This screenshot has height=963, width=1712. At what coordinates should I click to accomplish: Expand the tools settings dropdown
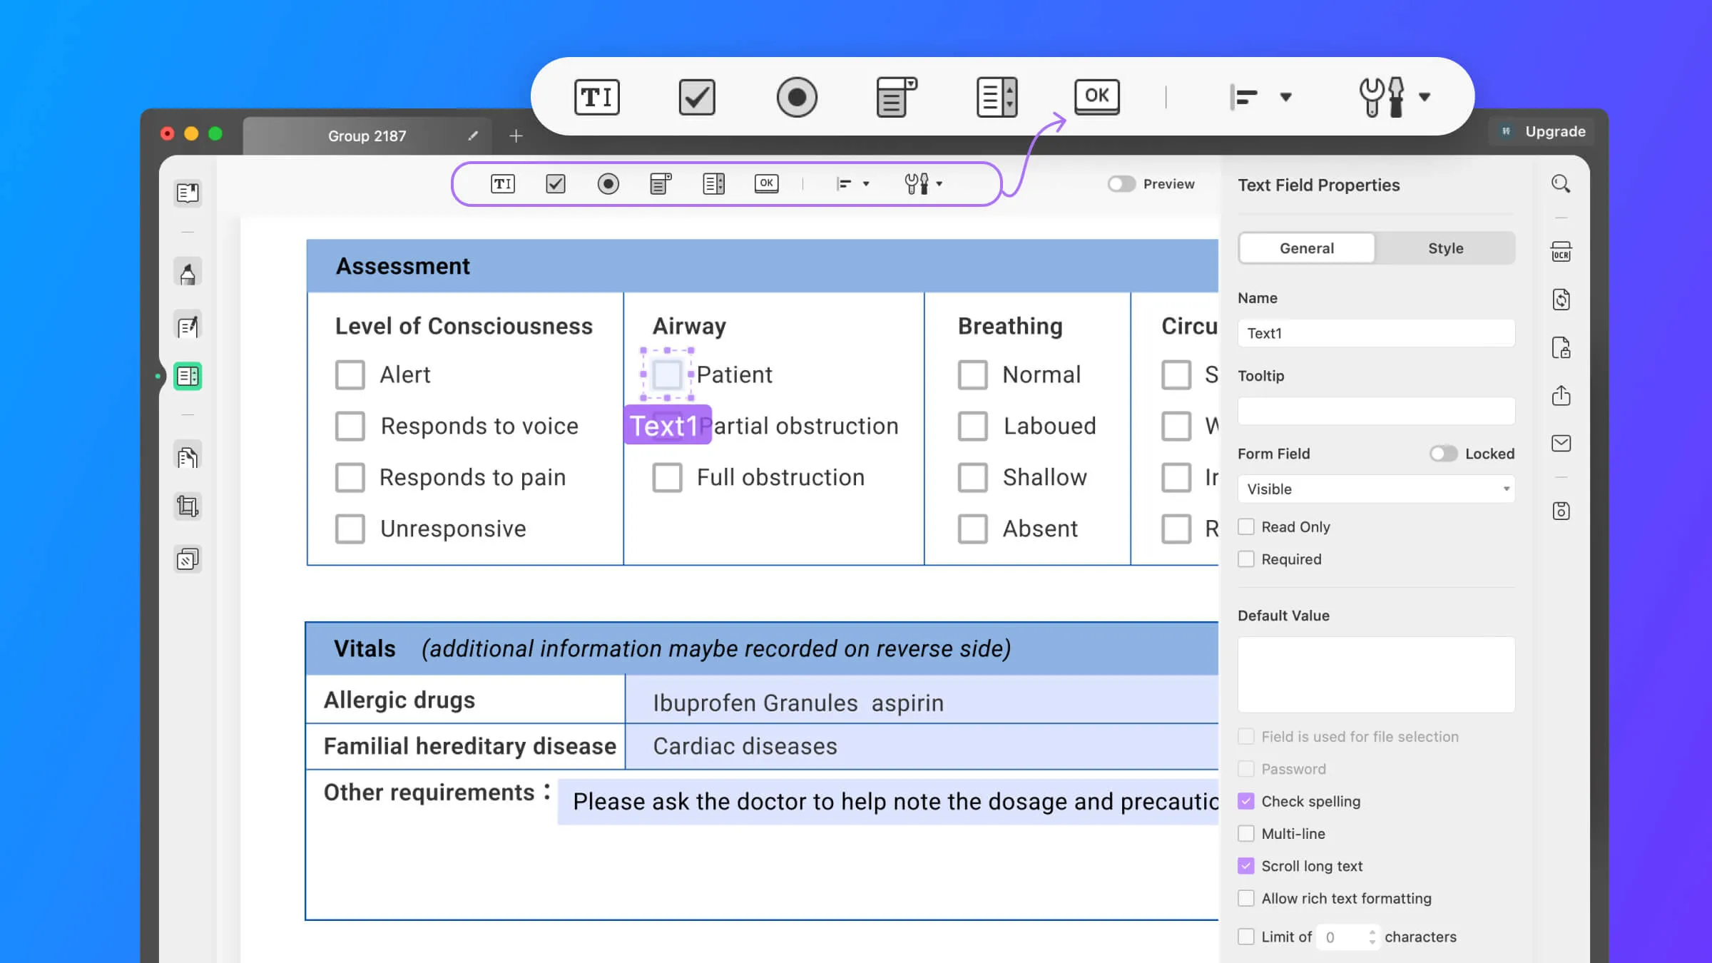pos(1424,96)
